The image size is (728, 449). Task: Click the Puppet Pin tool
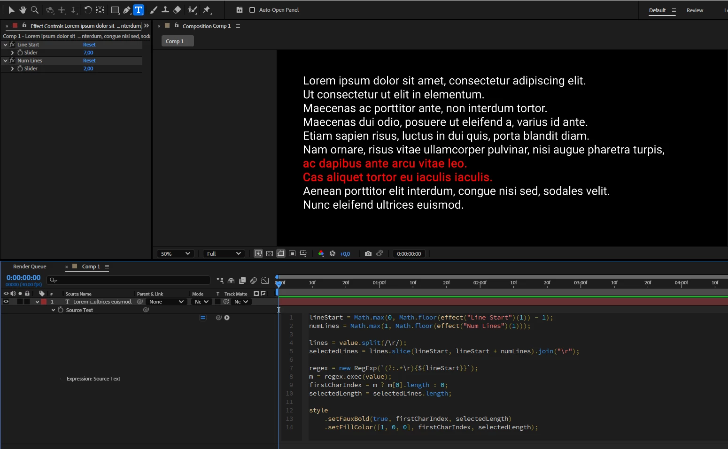(207, 10)
